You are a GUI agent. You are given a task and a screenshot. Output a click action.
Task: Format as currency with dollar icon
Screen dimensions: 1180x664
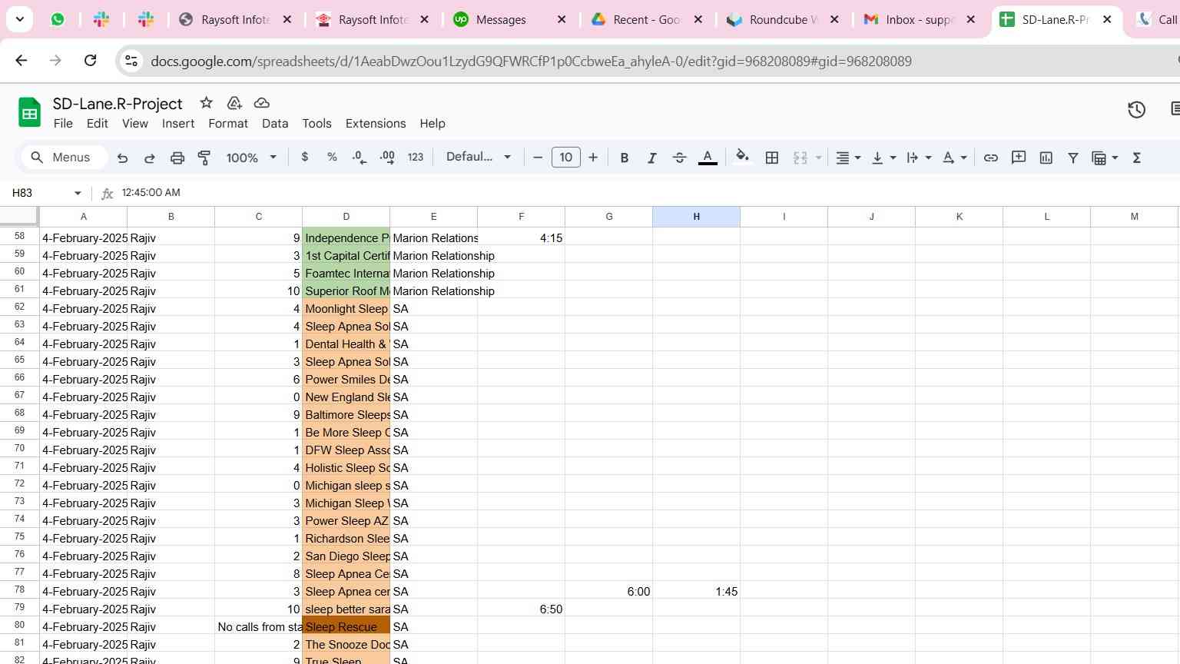[305, 157]
